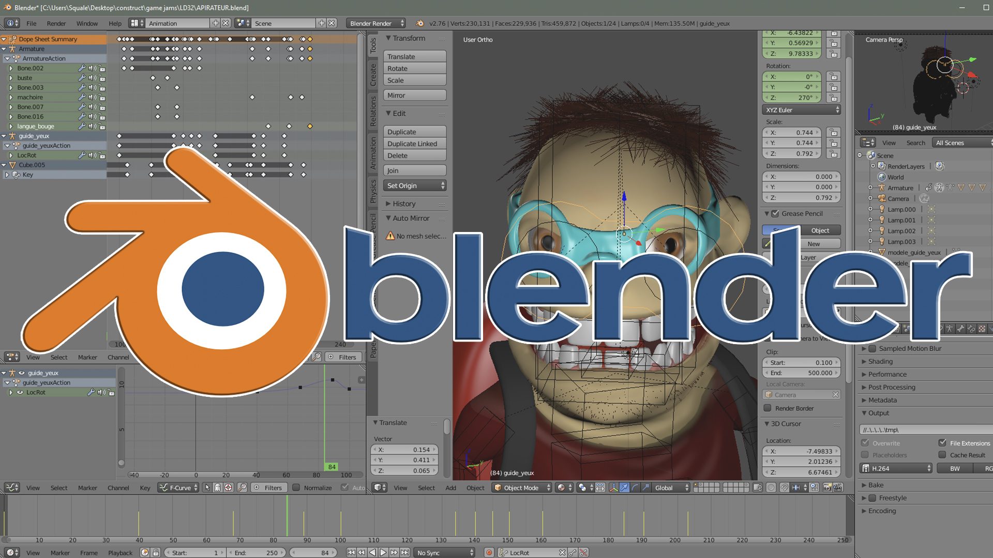The width and height of the screenshot is (993, 558).
Task: Open the timeline Playback menu
Action: pyautogui.click(x=120, y=553)
